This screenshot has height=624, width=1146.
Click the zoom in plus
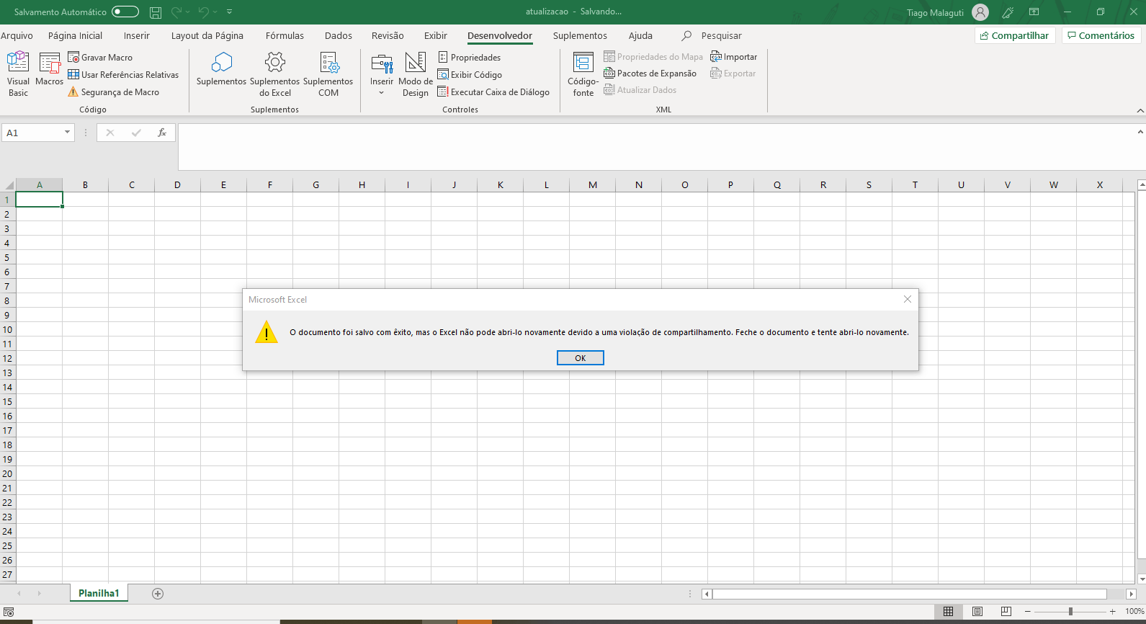click(1113, 611)
